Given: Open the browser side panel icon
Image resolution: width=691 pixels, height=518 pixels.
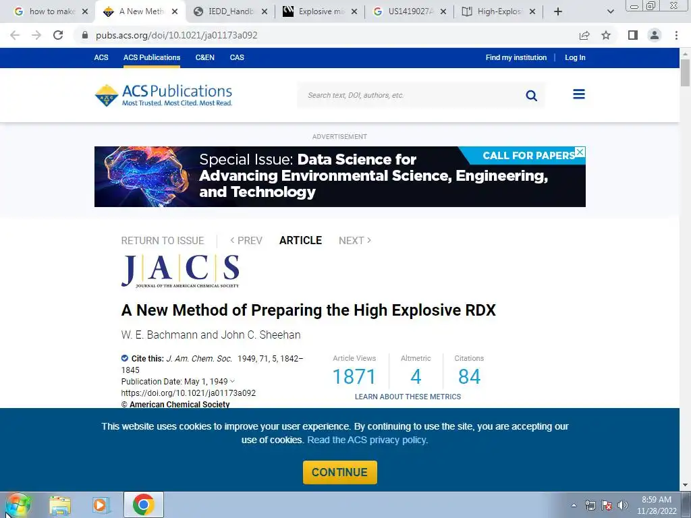Looking at the screenshot, I should [x=633, y=35].
